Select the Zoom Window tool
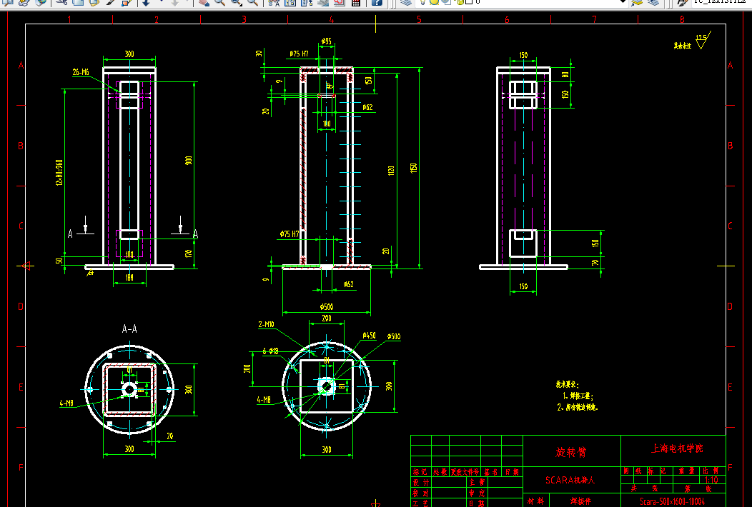The image size is (752, 507). pos(237,2)
